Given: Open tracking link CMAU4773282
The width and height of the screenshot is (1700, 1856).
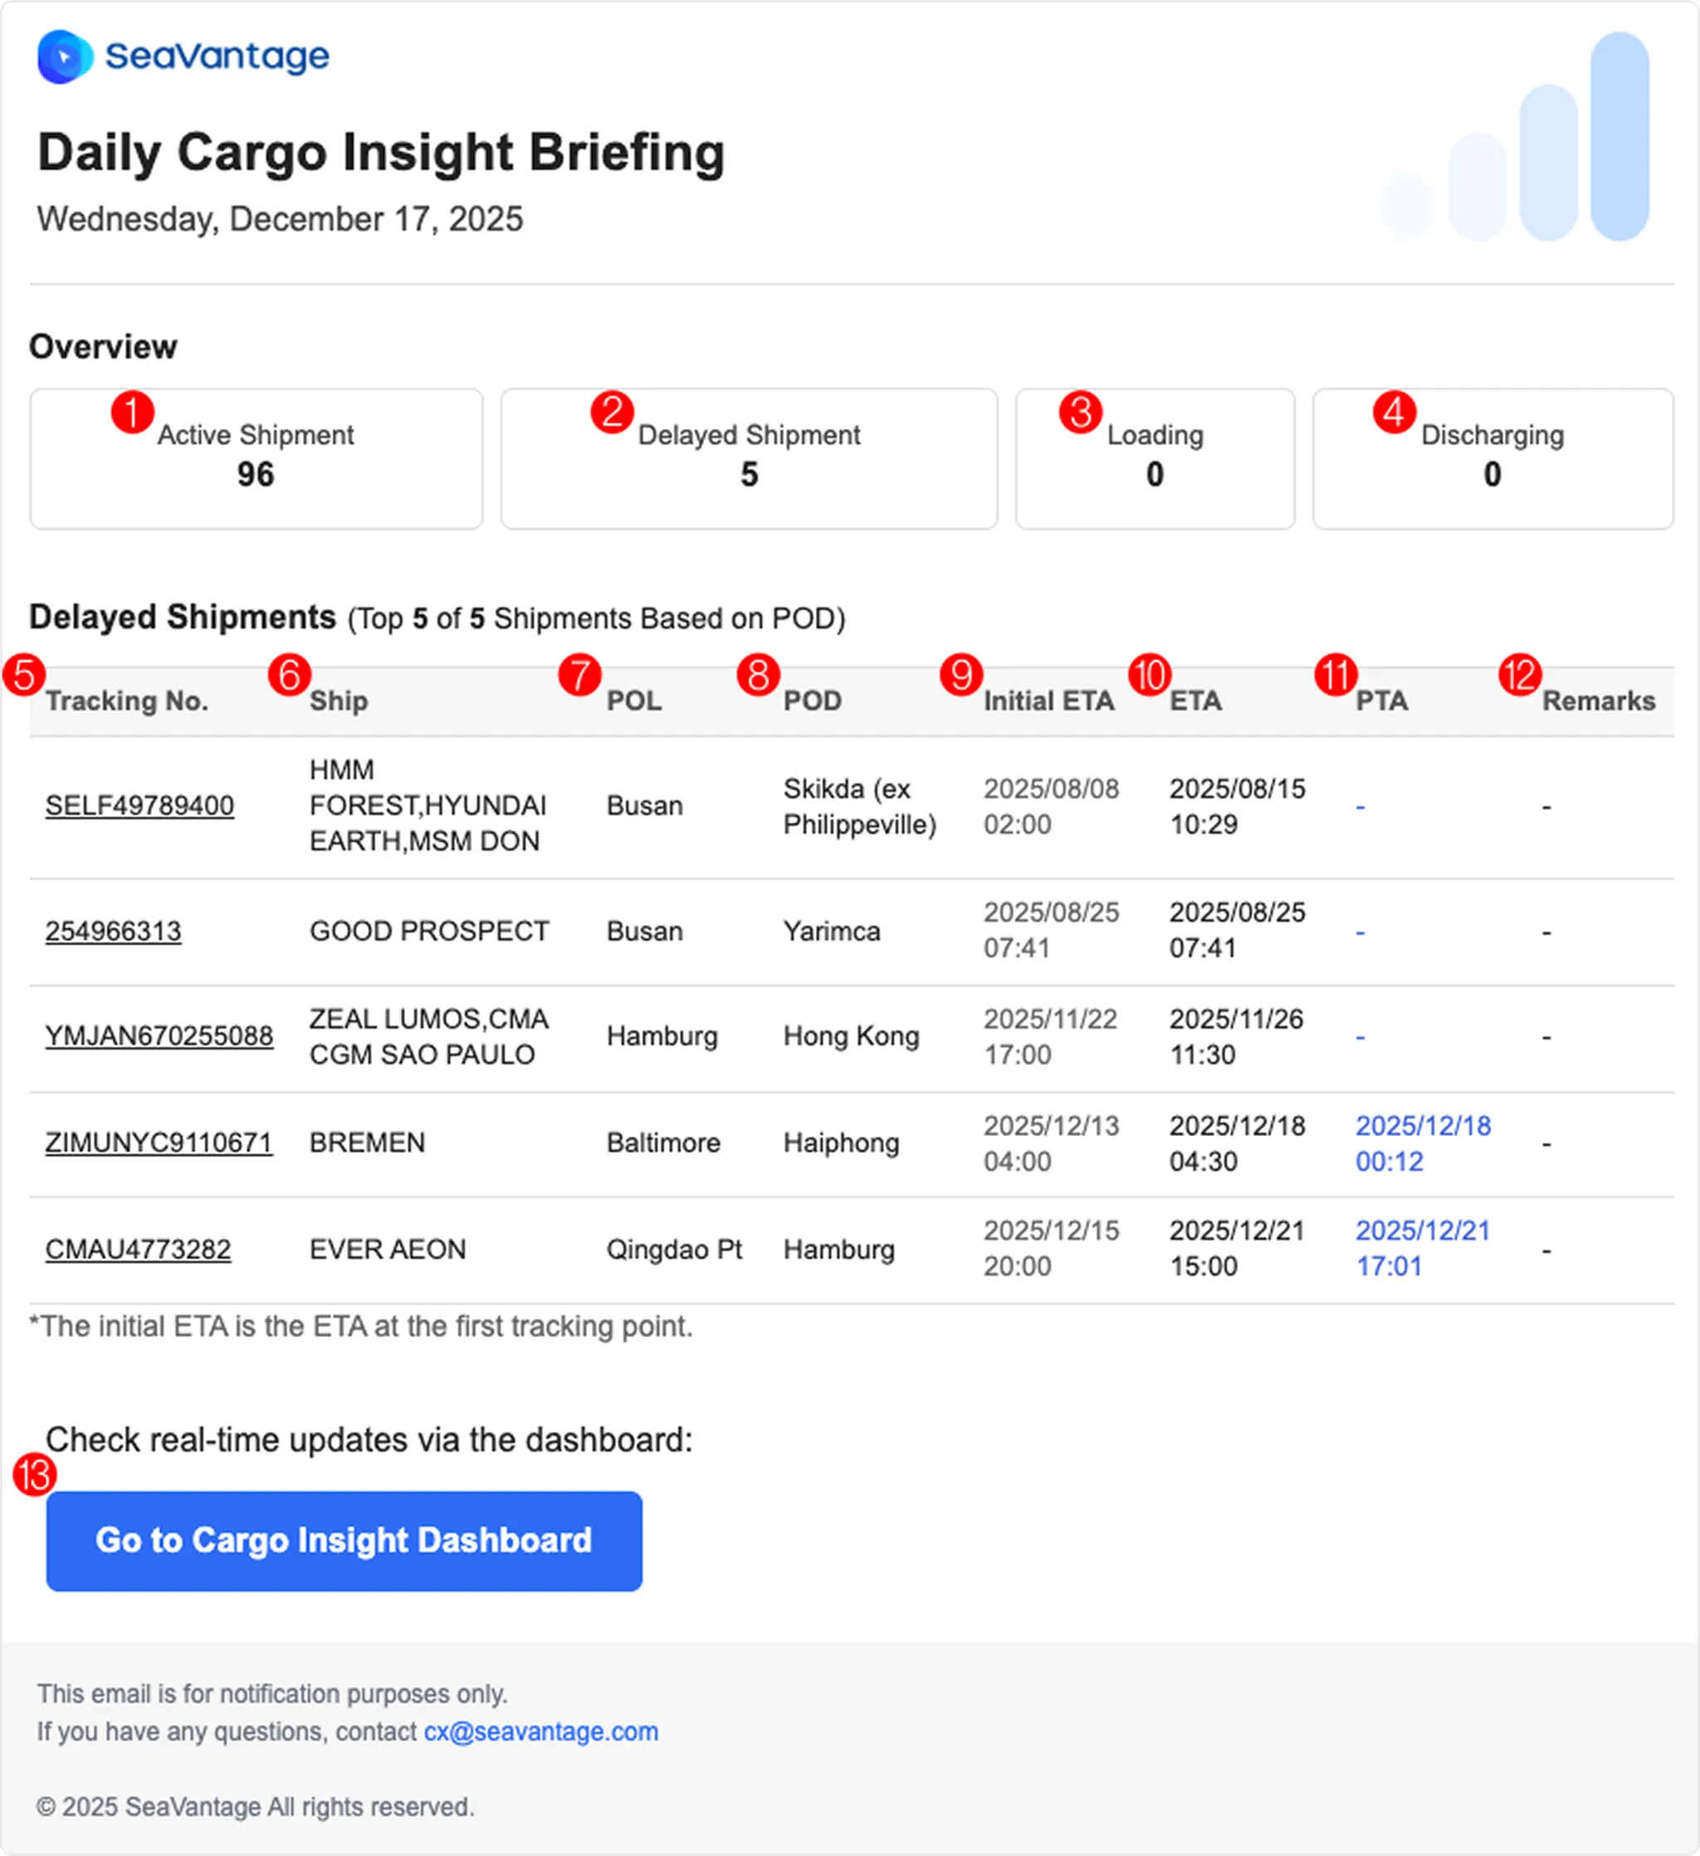Looking at the screenshot, I should [x=138, y=1249].
